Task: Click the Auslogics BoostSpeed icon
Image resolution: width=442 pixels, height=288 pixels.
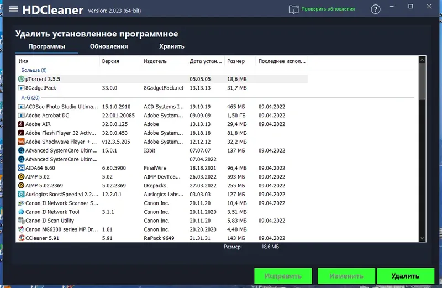Action: pyautogui.click(x=21, y=194)
